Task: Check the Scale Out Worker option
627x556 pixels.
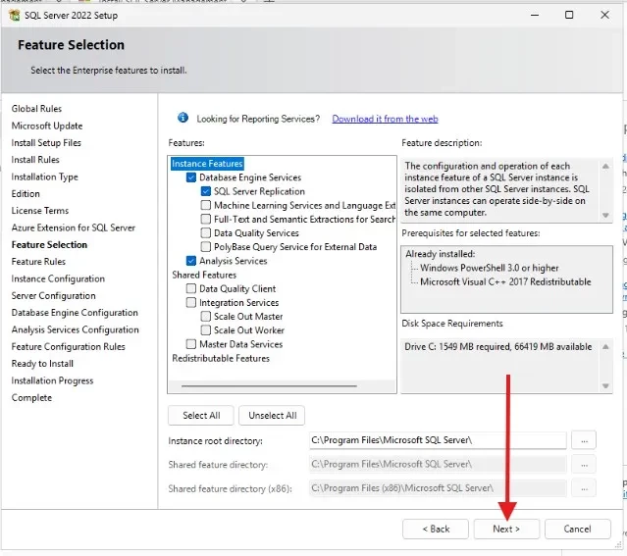Action: [x=205, y=330]
